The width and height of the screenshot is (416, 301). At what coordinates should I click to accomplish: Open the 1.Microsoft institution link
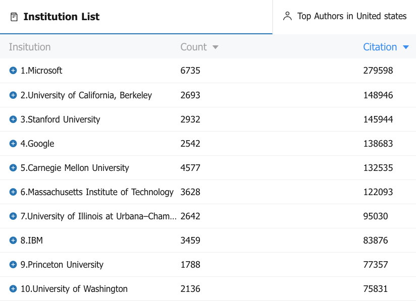[x=41, y=71]
